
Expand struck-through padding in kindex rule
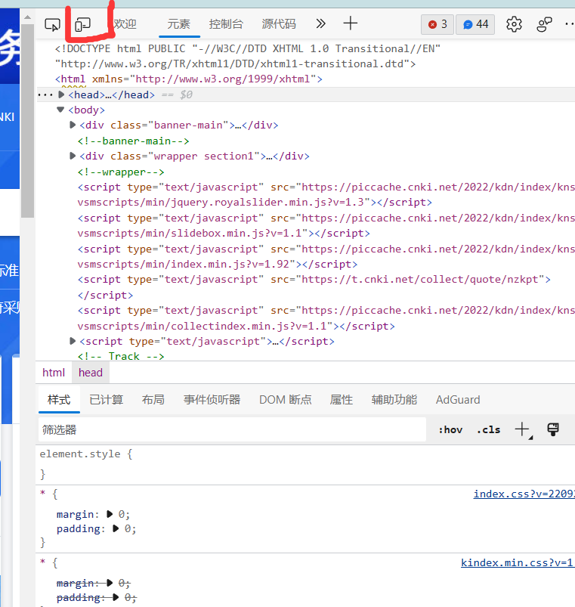tap(116, 597)
